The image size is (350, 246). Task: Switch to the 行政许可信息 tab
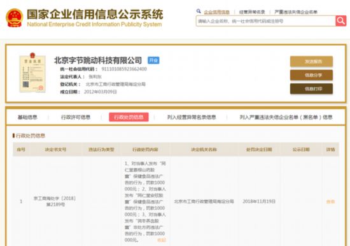[76, 117]
